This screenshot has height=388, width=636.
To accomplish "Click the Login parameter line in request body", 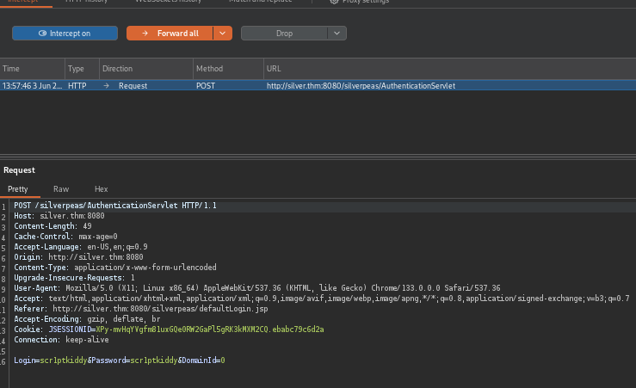I will [x=119, y=360].
